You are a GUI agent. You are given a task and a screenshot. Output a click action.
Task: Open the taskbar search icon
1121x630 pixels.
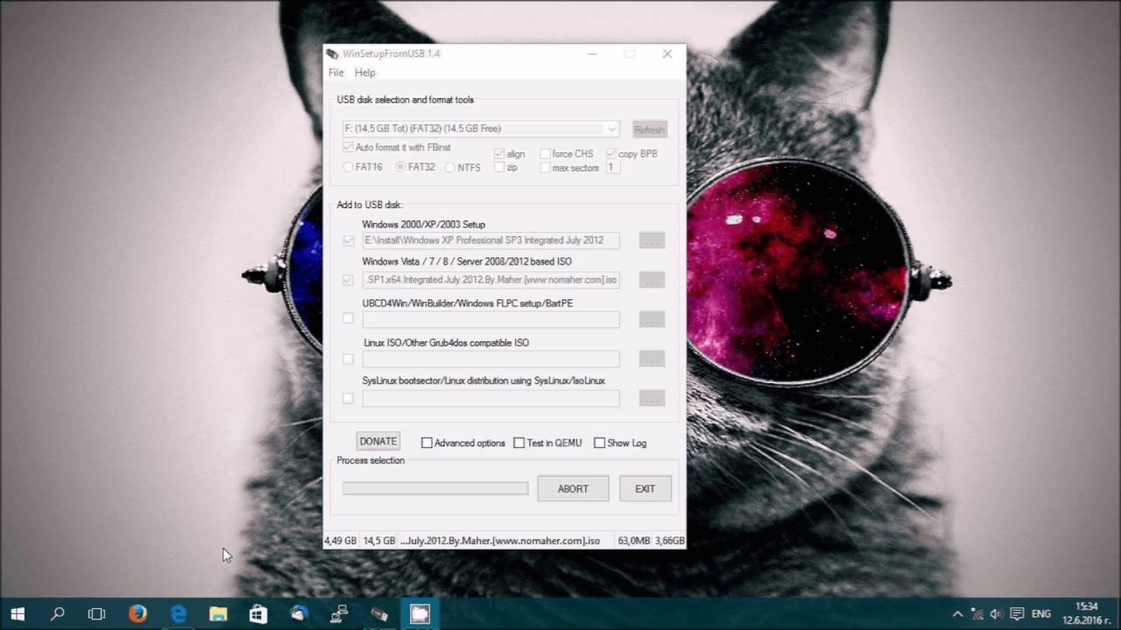click(x=58, y=614)
